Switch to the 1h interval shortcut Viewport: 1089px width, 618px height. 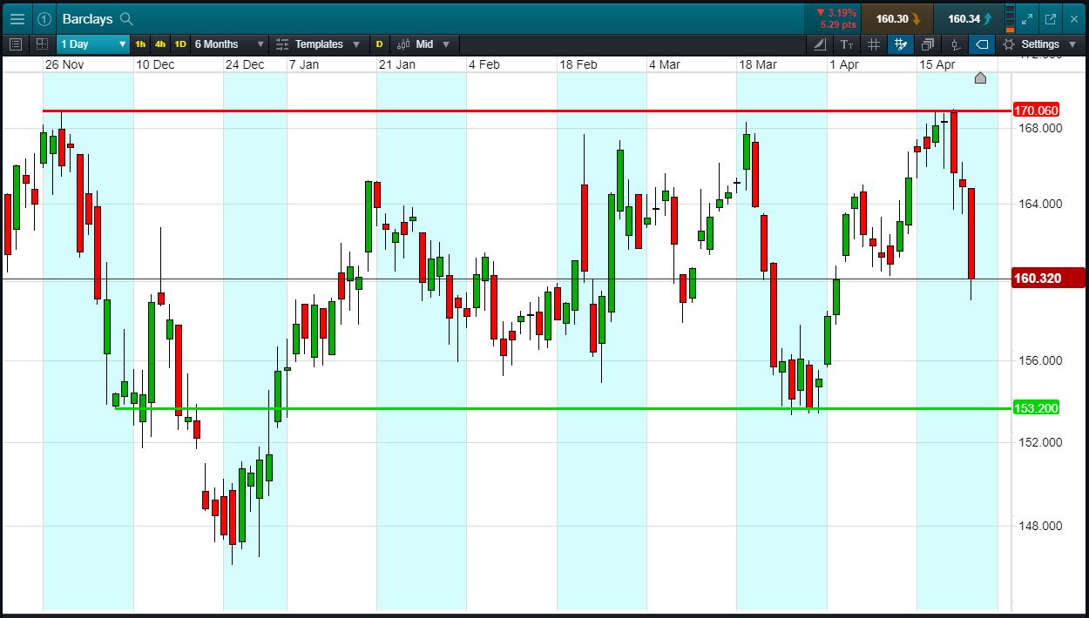[x=140, y=44]
